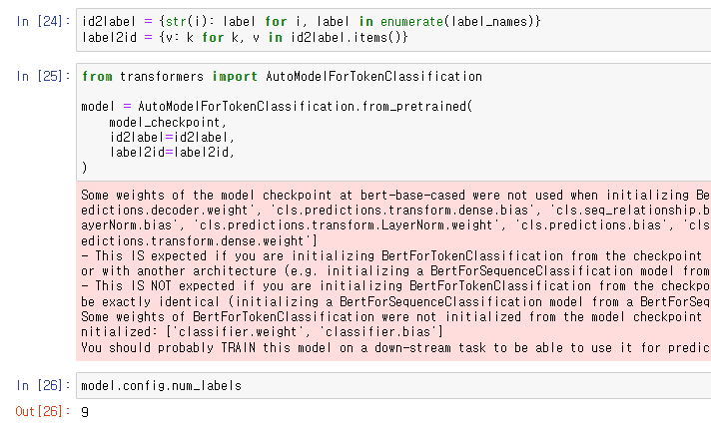Click the In [25] code cell input area
This screenshot has height=432, width=711.
coord(393,123)
